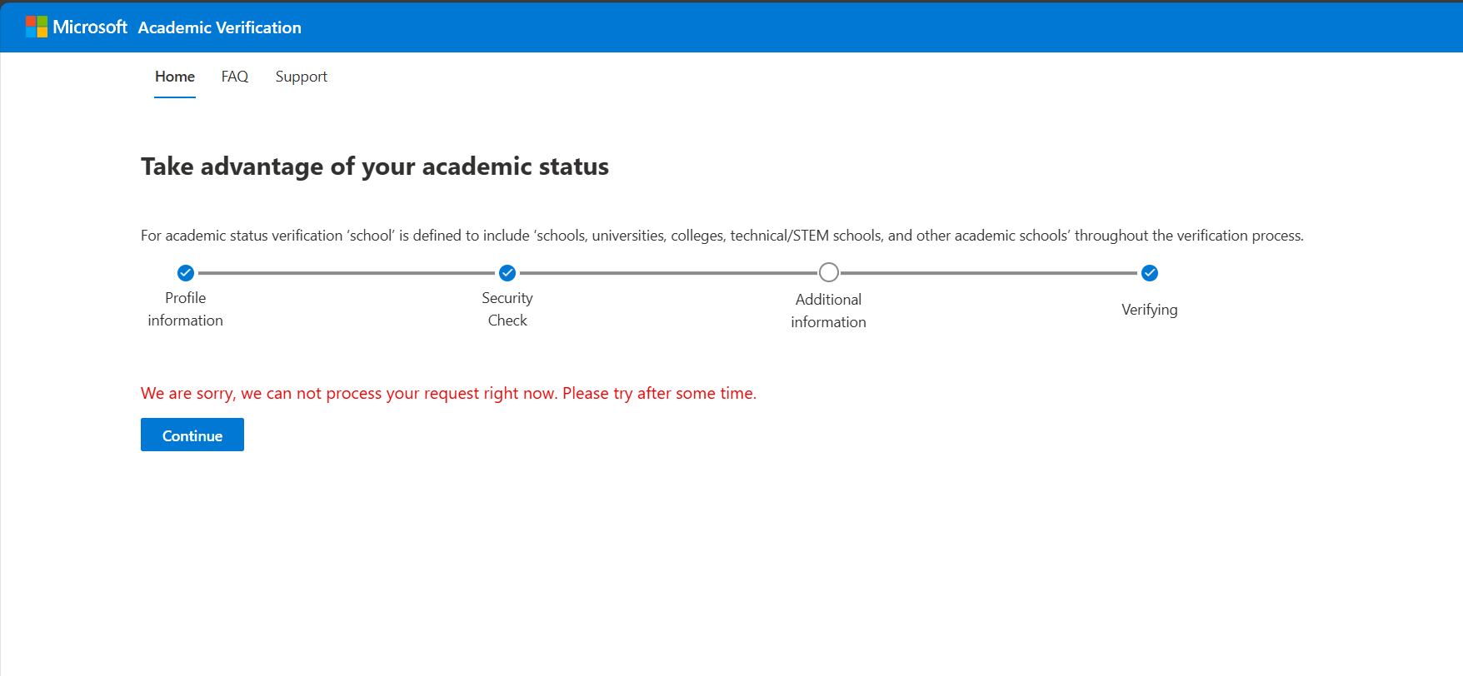1463x676 pixels.
Task: Click the Profile information step checkmark
Action: [x=186, y=273]
